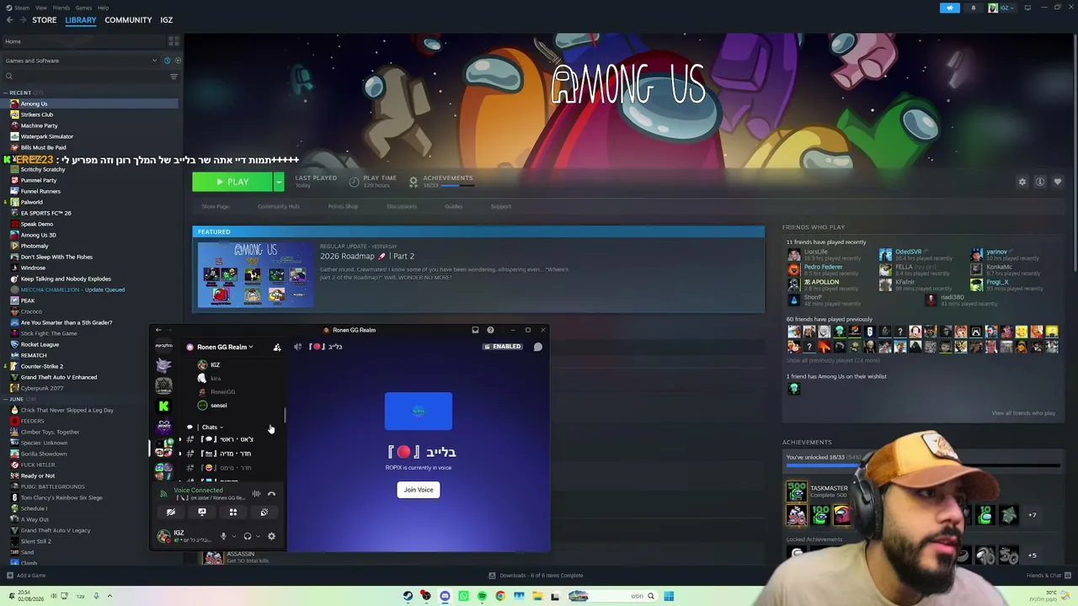The width and height of the screenshot is (1078, 606).
Task: Select the green K server icon in Discord
Action: click(x=163, y=406)
